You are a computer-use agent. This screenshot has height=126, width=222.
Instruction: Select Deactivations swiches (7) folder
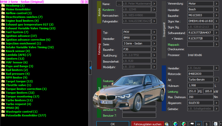click(x=22, y=17)
